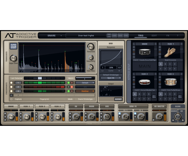Add mode plus for fingerprint 1
This screenshot has height=156, width=188.
(68, 83)
